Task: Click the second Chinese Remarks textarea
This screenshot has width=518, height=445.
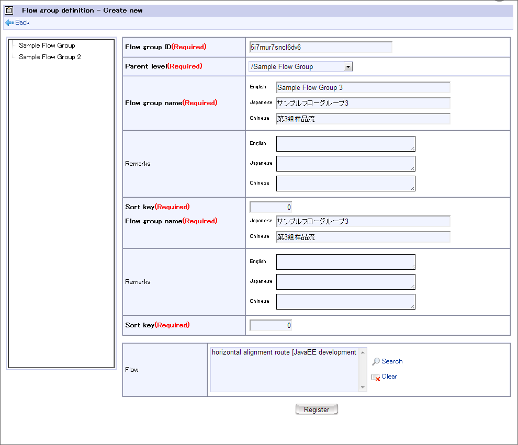Action: click(x=345, y=302)
